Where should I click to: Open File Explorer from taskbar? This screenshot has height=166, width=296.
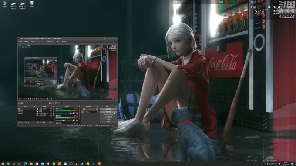(x=31, y=164)
